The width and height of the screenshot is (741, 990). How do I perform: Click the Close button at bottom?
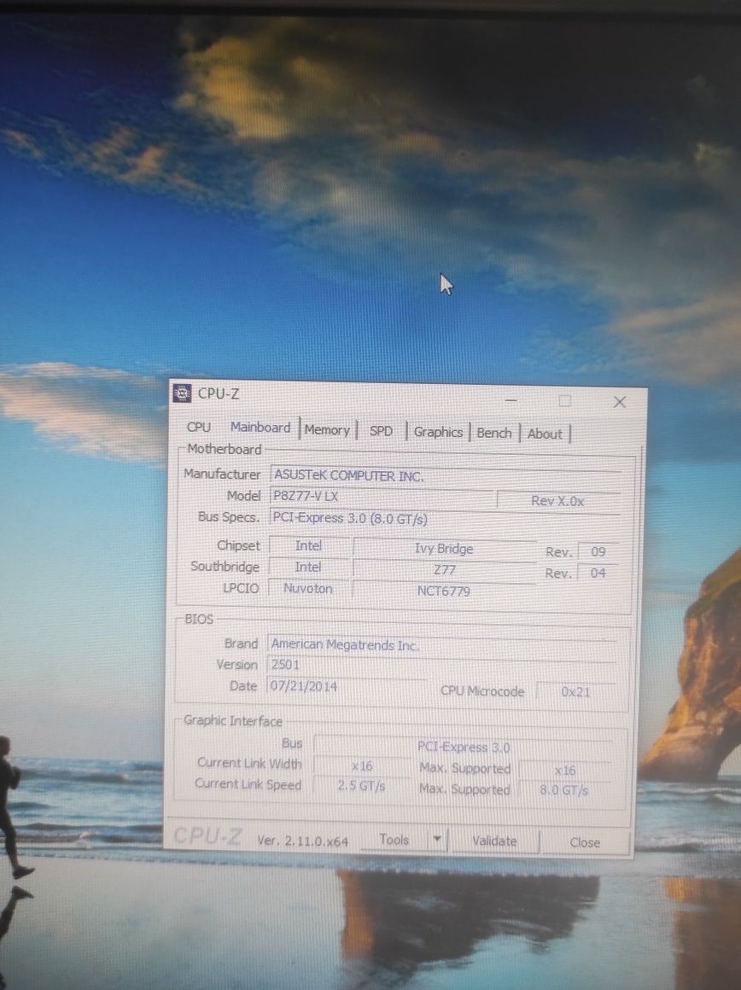pyautogui.click(x=585, y=842)
